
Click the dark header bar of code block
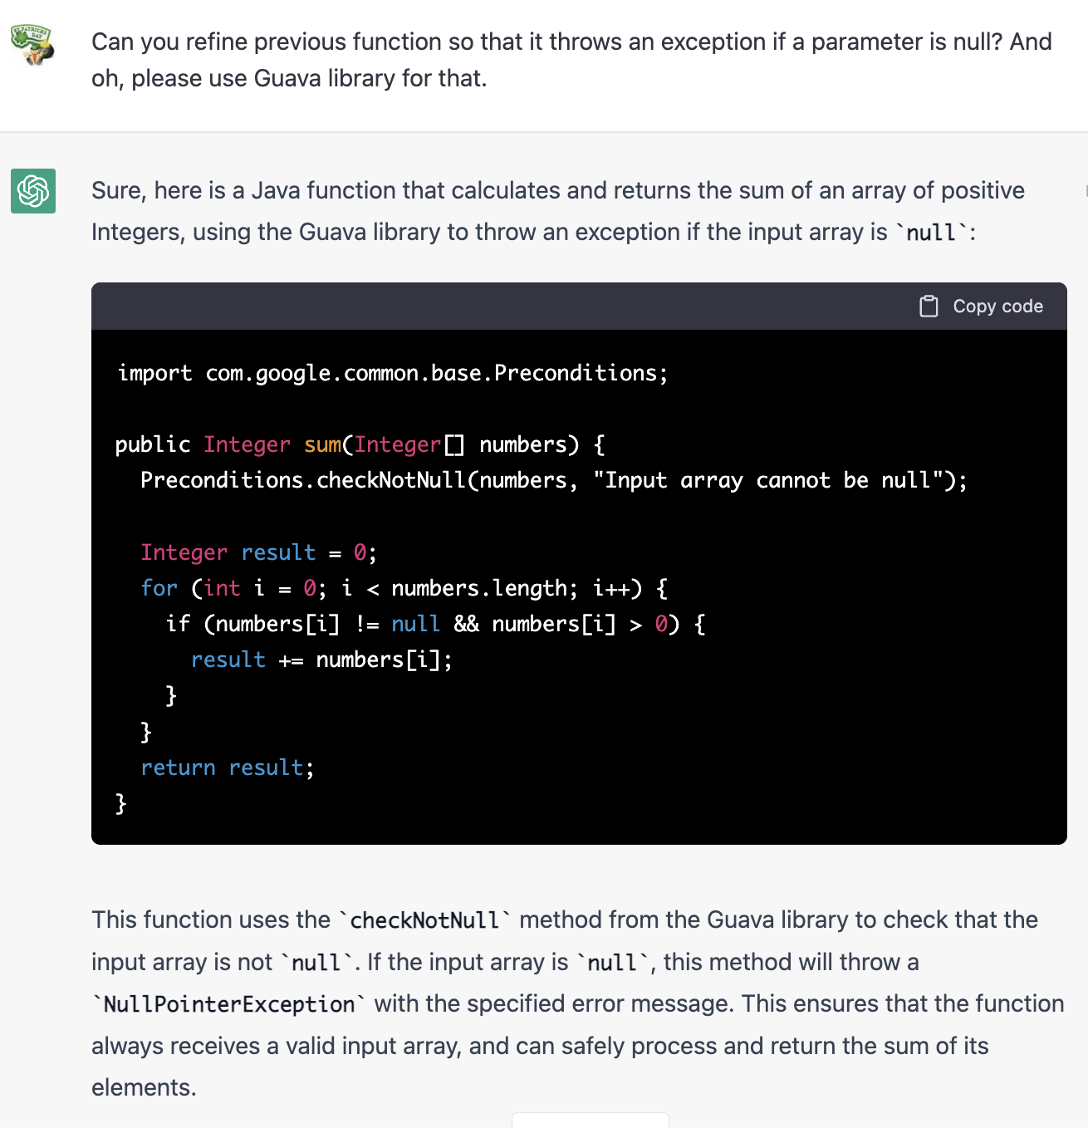pos(498,307)
